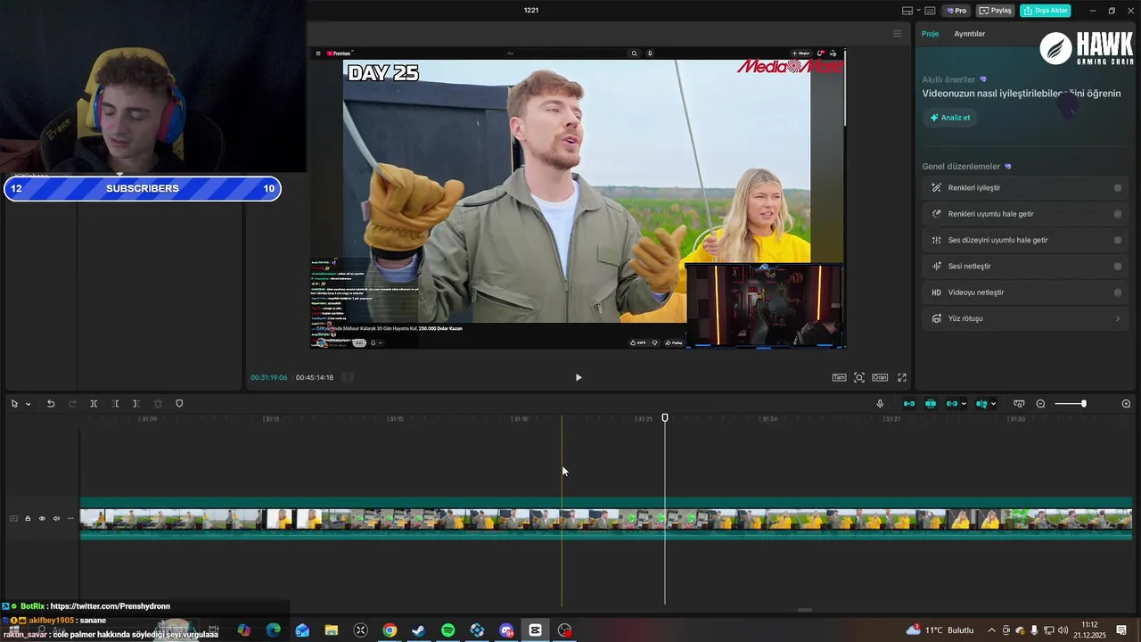Enter fullscreen preview mode
The image size is (1141, 642).
pos(902,377)
